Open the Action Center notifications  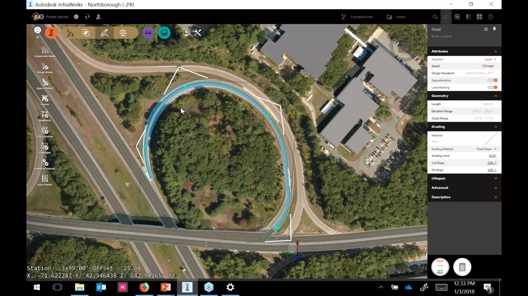488,288
